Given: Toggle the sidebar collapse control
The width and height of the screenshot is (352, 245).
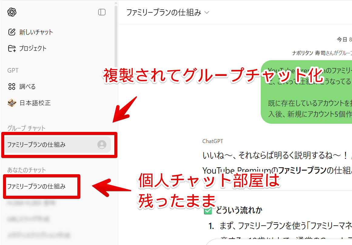Looking at the screenshot, I should [x=102, y=12].
